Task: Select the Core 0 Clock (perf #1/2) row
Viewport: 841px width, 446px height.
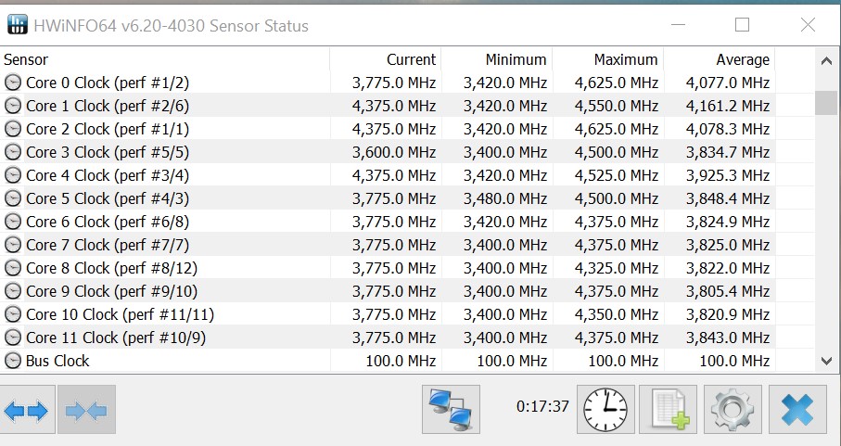Action: [388, 83]
